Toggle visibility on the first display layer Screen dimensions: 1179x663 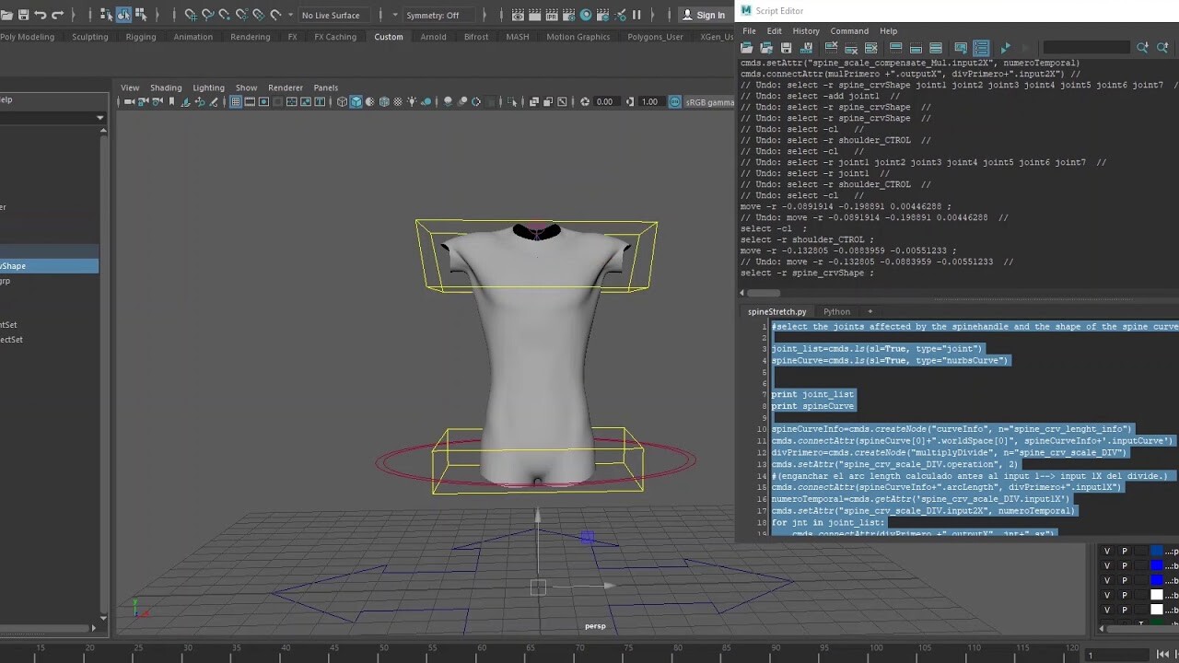tap(1107, 551)
